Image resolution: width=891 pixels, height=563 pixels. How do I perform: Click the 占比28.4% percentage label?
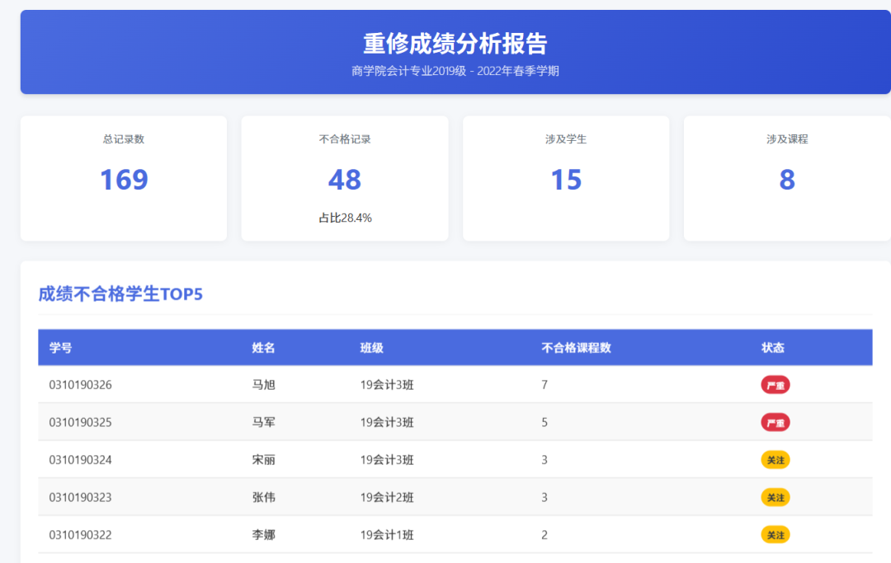pos(345,213)
